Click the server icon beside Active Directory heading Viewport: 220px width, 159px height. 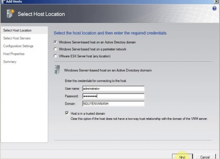57,70
